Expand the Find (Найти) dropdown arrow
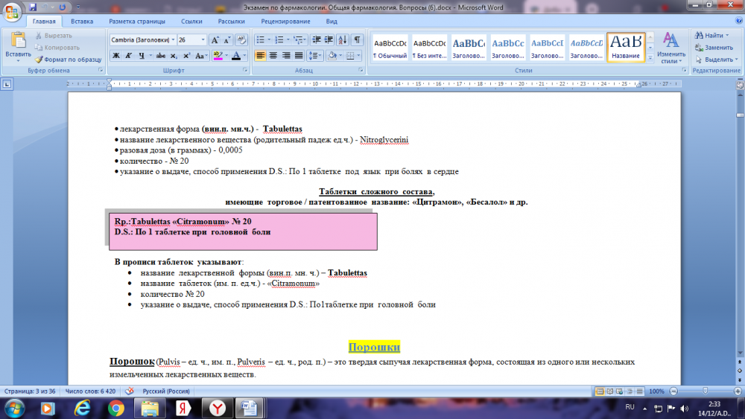This screenshot has width=745, height=419. [x=729, y=35]
